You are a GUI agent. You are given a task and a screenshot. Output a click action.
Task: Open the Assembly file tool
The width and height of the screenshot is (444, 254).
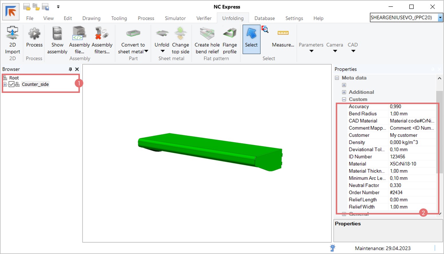[x=79, y=34]
